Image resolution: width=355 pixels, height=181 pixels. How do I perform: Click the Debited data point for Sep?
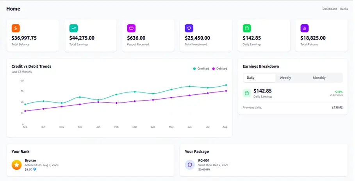(x=25, y=111)
